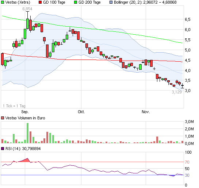Click the blue Bollinger legend swatch
This screenshot has width=199, height=188.
point(111,2)
